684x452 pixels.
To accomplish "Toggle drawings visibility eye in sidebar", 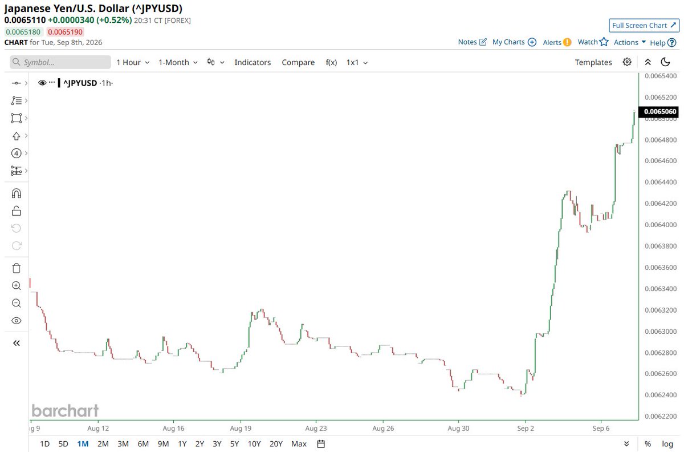I will tap(16, 321).
